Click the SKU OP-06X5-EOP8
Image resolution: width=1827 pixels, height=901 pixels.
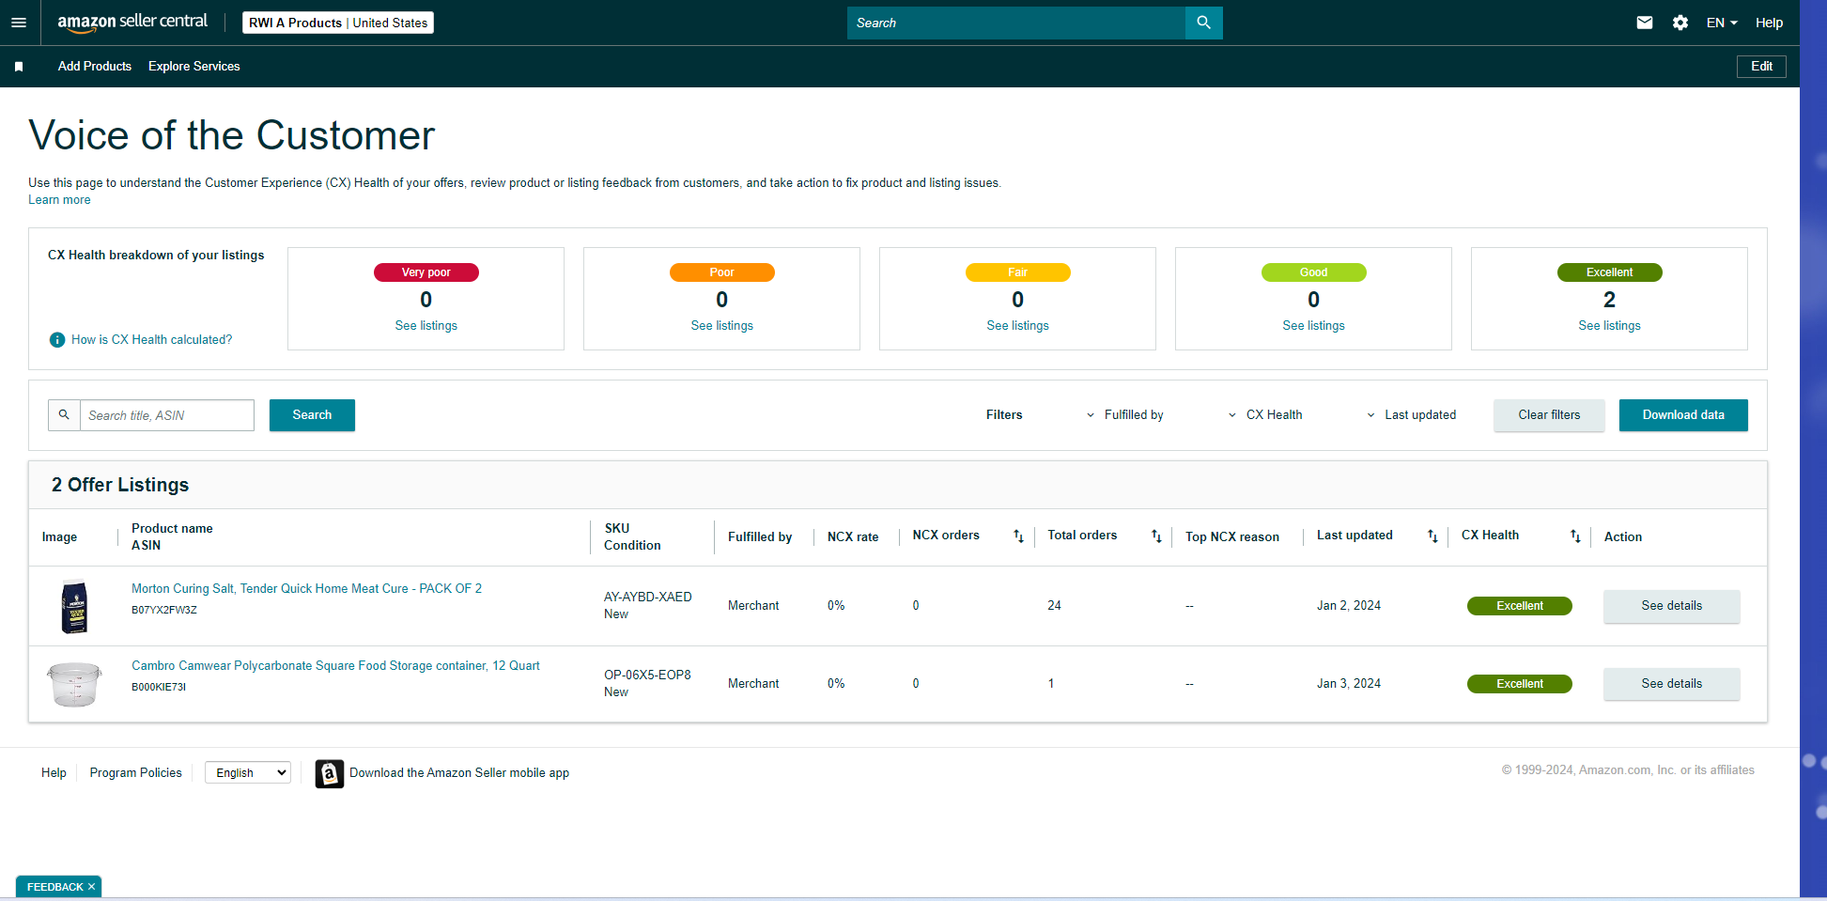pos(647,676)
